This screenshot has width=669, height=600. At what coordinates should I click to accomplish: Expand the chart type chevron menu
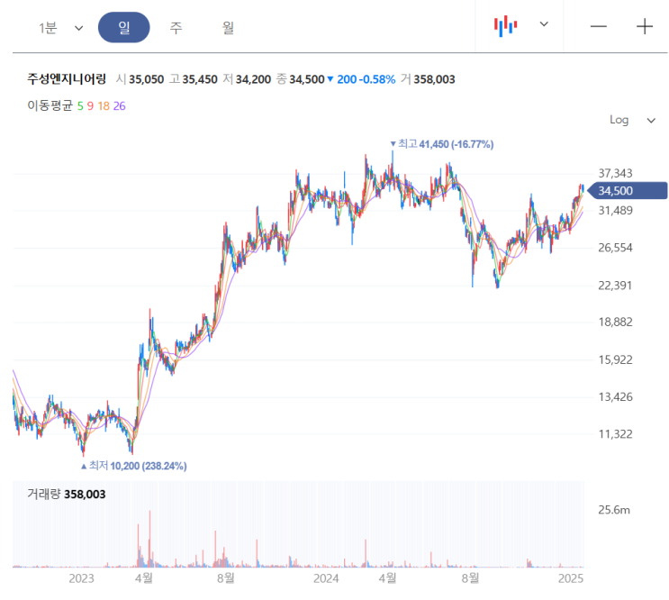(x=544, y=24)
